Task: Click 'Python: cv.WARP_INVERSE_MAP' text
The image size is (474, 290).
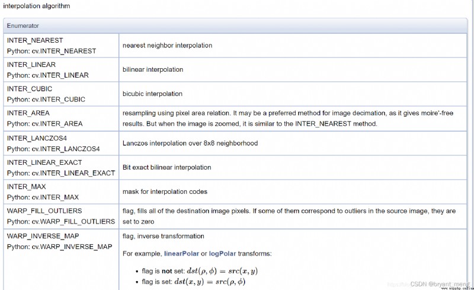Action: pos(60,247)
